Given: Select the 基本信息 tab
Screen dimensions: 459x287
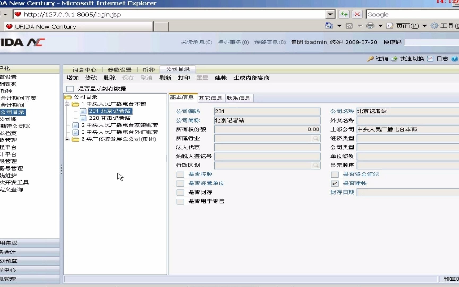Looking at the screenshot, I should point(183,98).
